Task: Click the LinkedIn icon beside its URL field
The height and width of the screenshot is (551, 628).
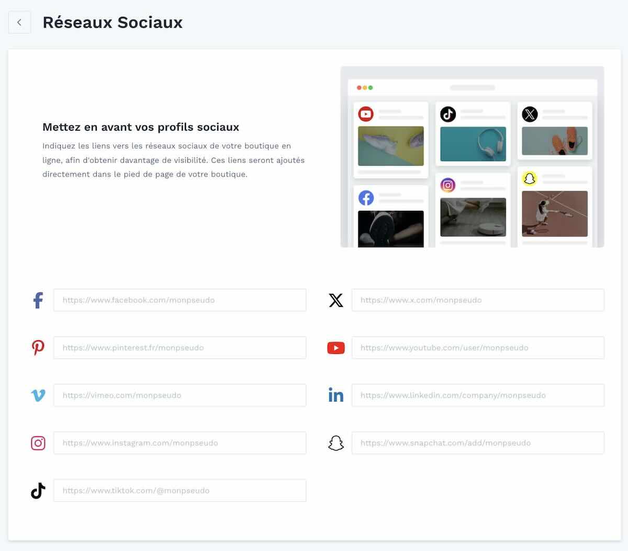Action: [336, 395]
